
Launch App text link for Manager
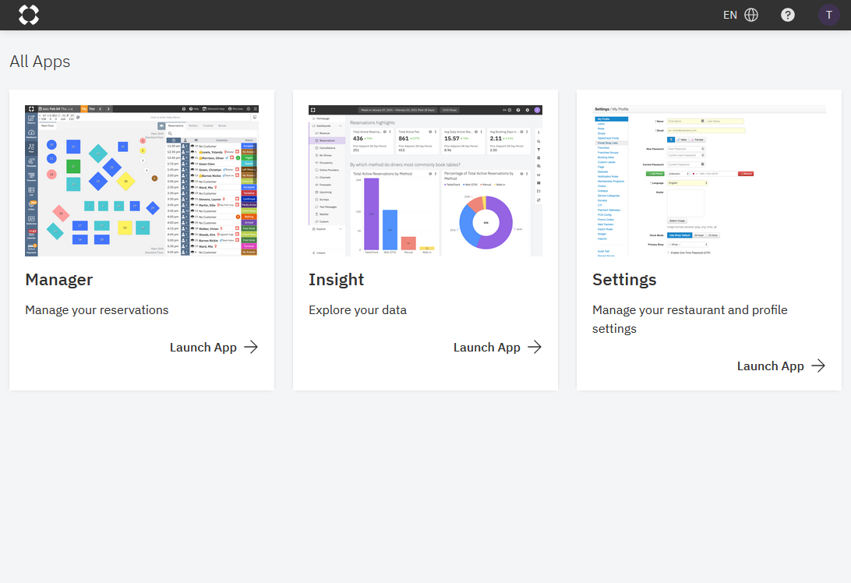(203, 348)
